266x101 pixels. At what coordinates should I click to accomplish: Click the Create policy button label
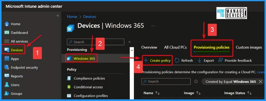click(x=160, y=60)
